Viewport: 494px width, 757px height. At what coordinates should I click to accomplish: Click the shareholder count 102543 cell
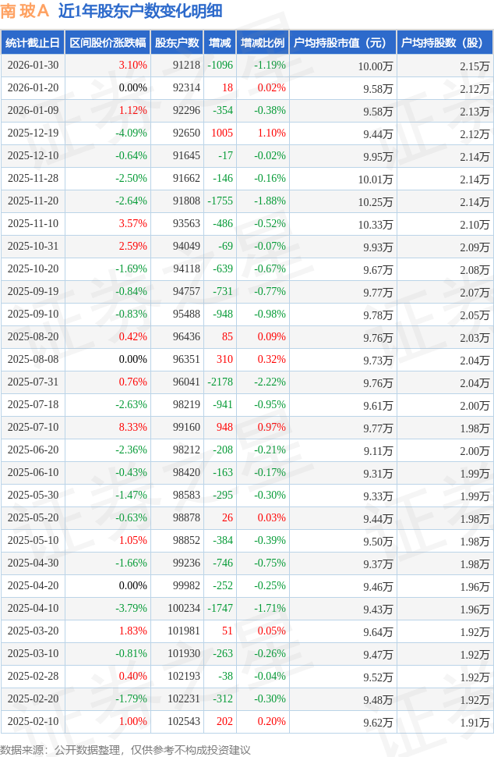click(184, 722)
